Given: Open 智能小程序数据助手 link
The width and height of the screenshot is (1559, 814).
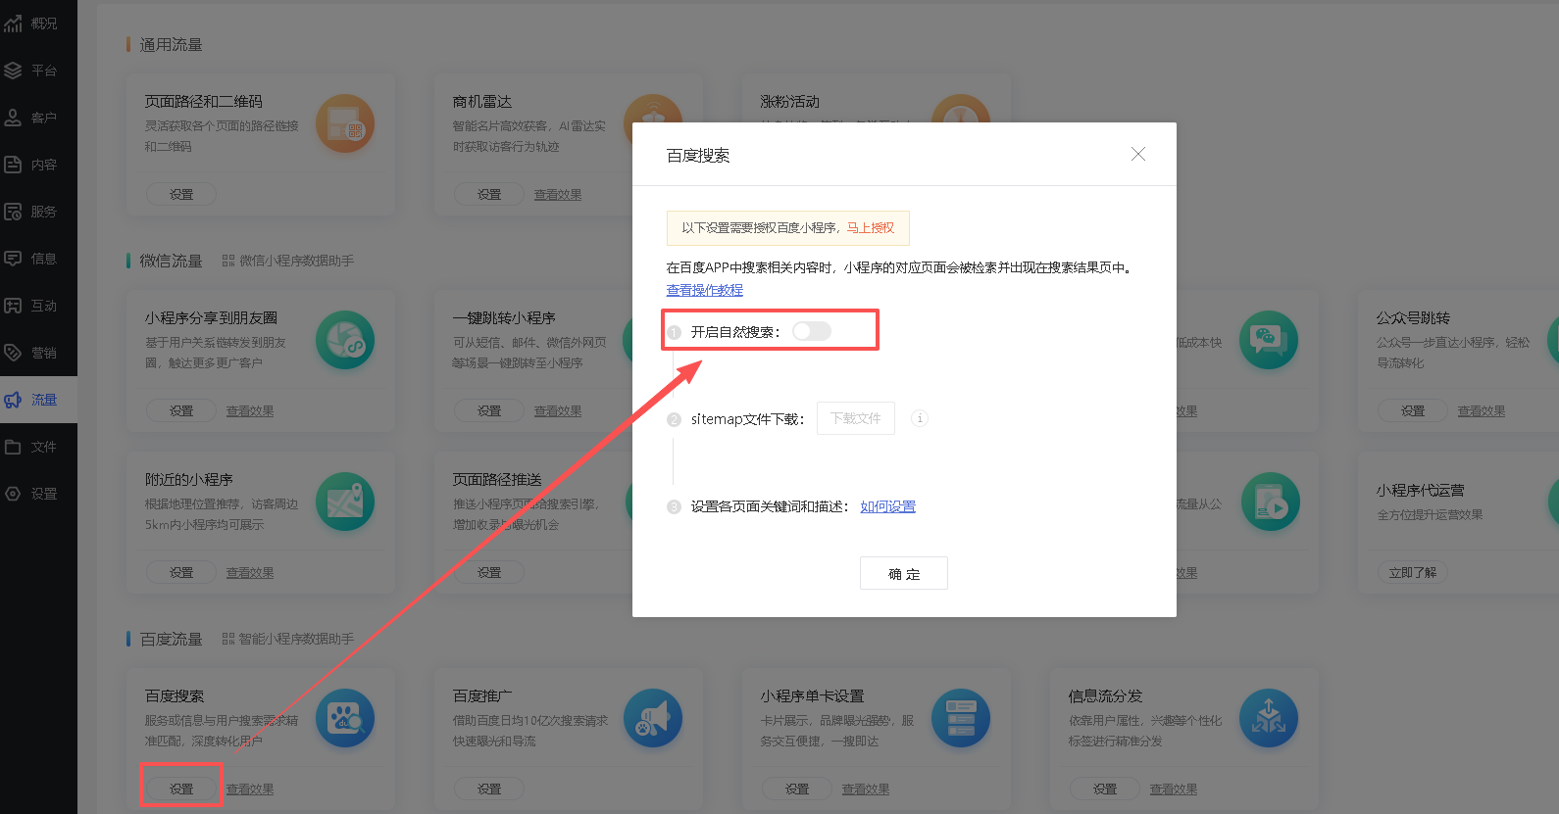Looking at the screenshot, I should coord(288,639).
